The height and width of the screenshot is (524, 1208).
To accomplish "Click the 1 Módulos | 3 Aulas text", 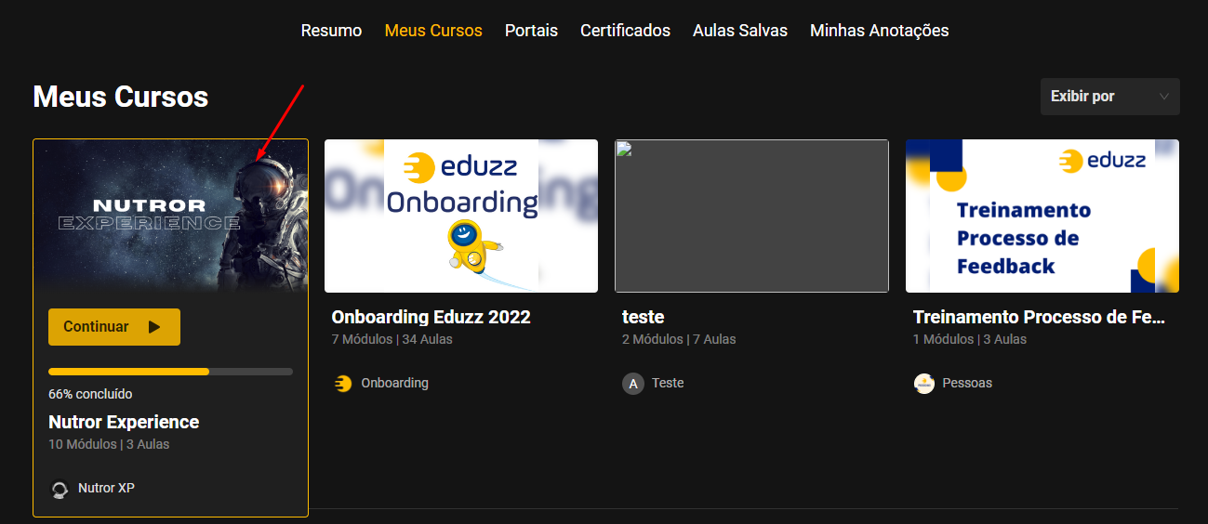I will 970,339.
